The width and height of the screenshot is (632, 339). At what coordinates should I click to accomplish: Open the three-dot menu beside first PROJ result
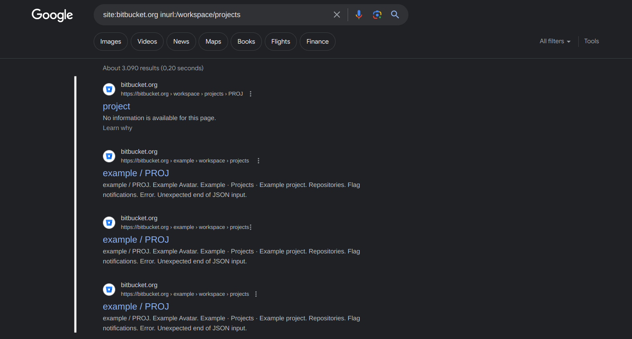point(251,94)
